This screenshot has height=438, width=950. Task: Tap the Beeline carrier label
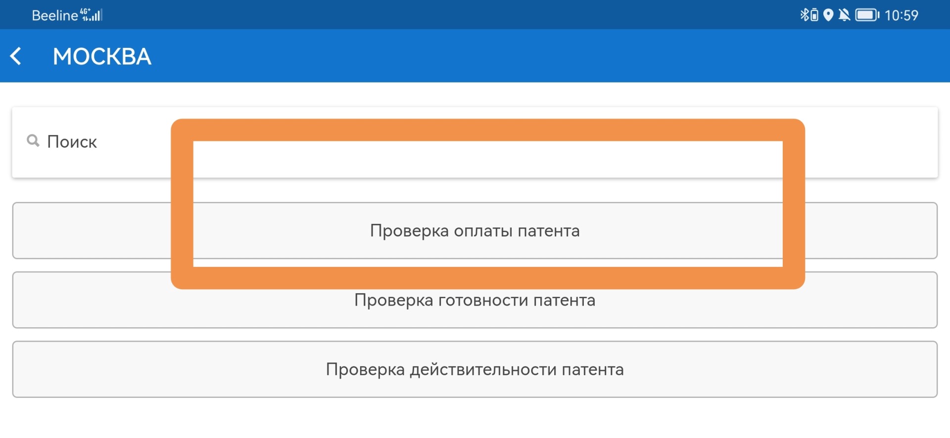coord(54,15)
